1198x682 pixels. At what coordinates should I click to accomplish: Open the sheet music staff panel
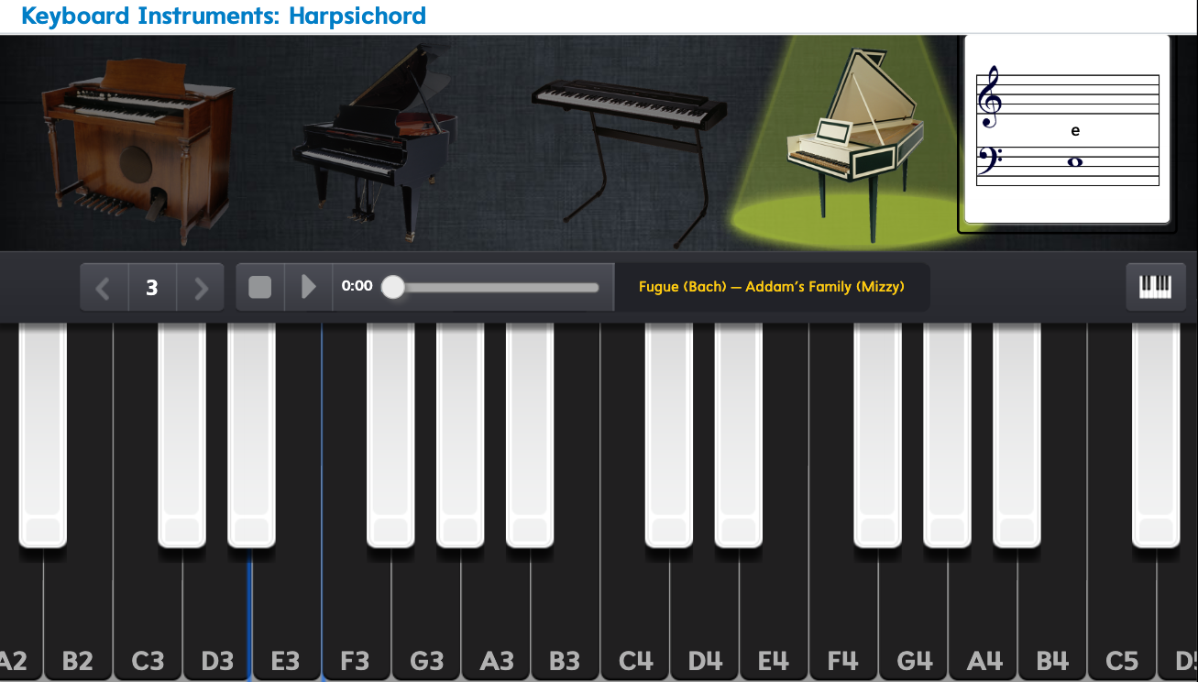coord(1067,129)
